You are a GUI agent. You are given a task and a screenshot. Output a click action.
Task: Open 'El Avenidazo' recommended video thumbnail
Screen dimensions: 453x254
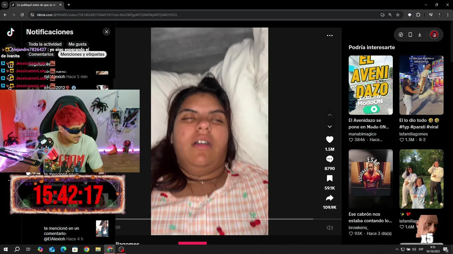coord(371,85)
